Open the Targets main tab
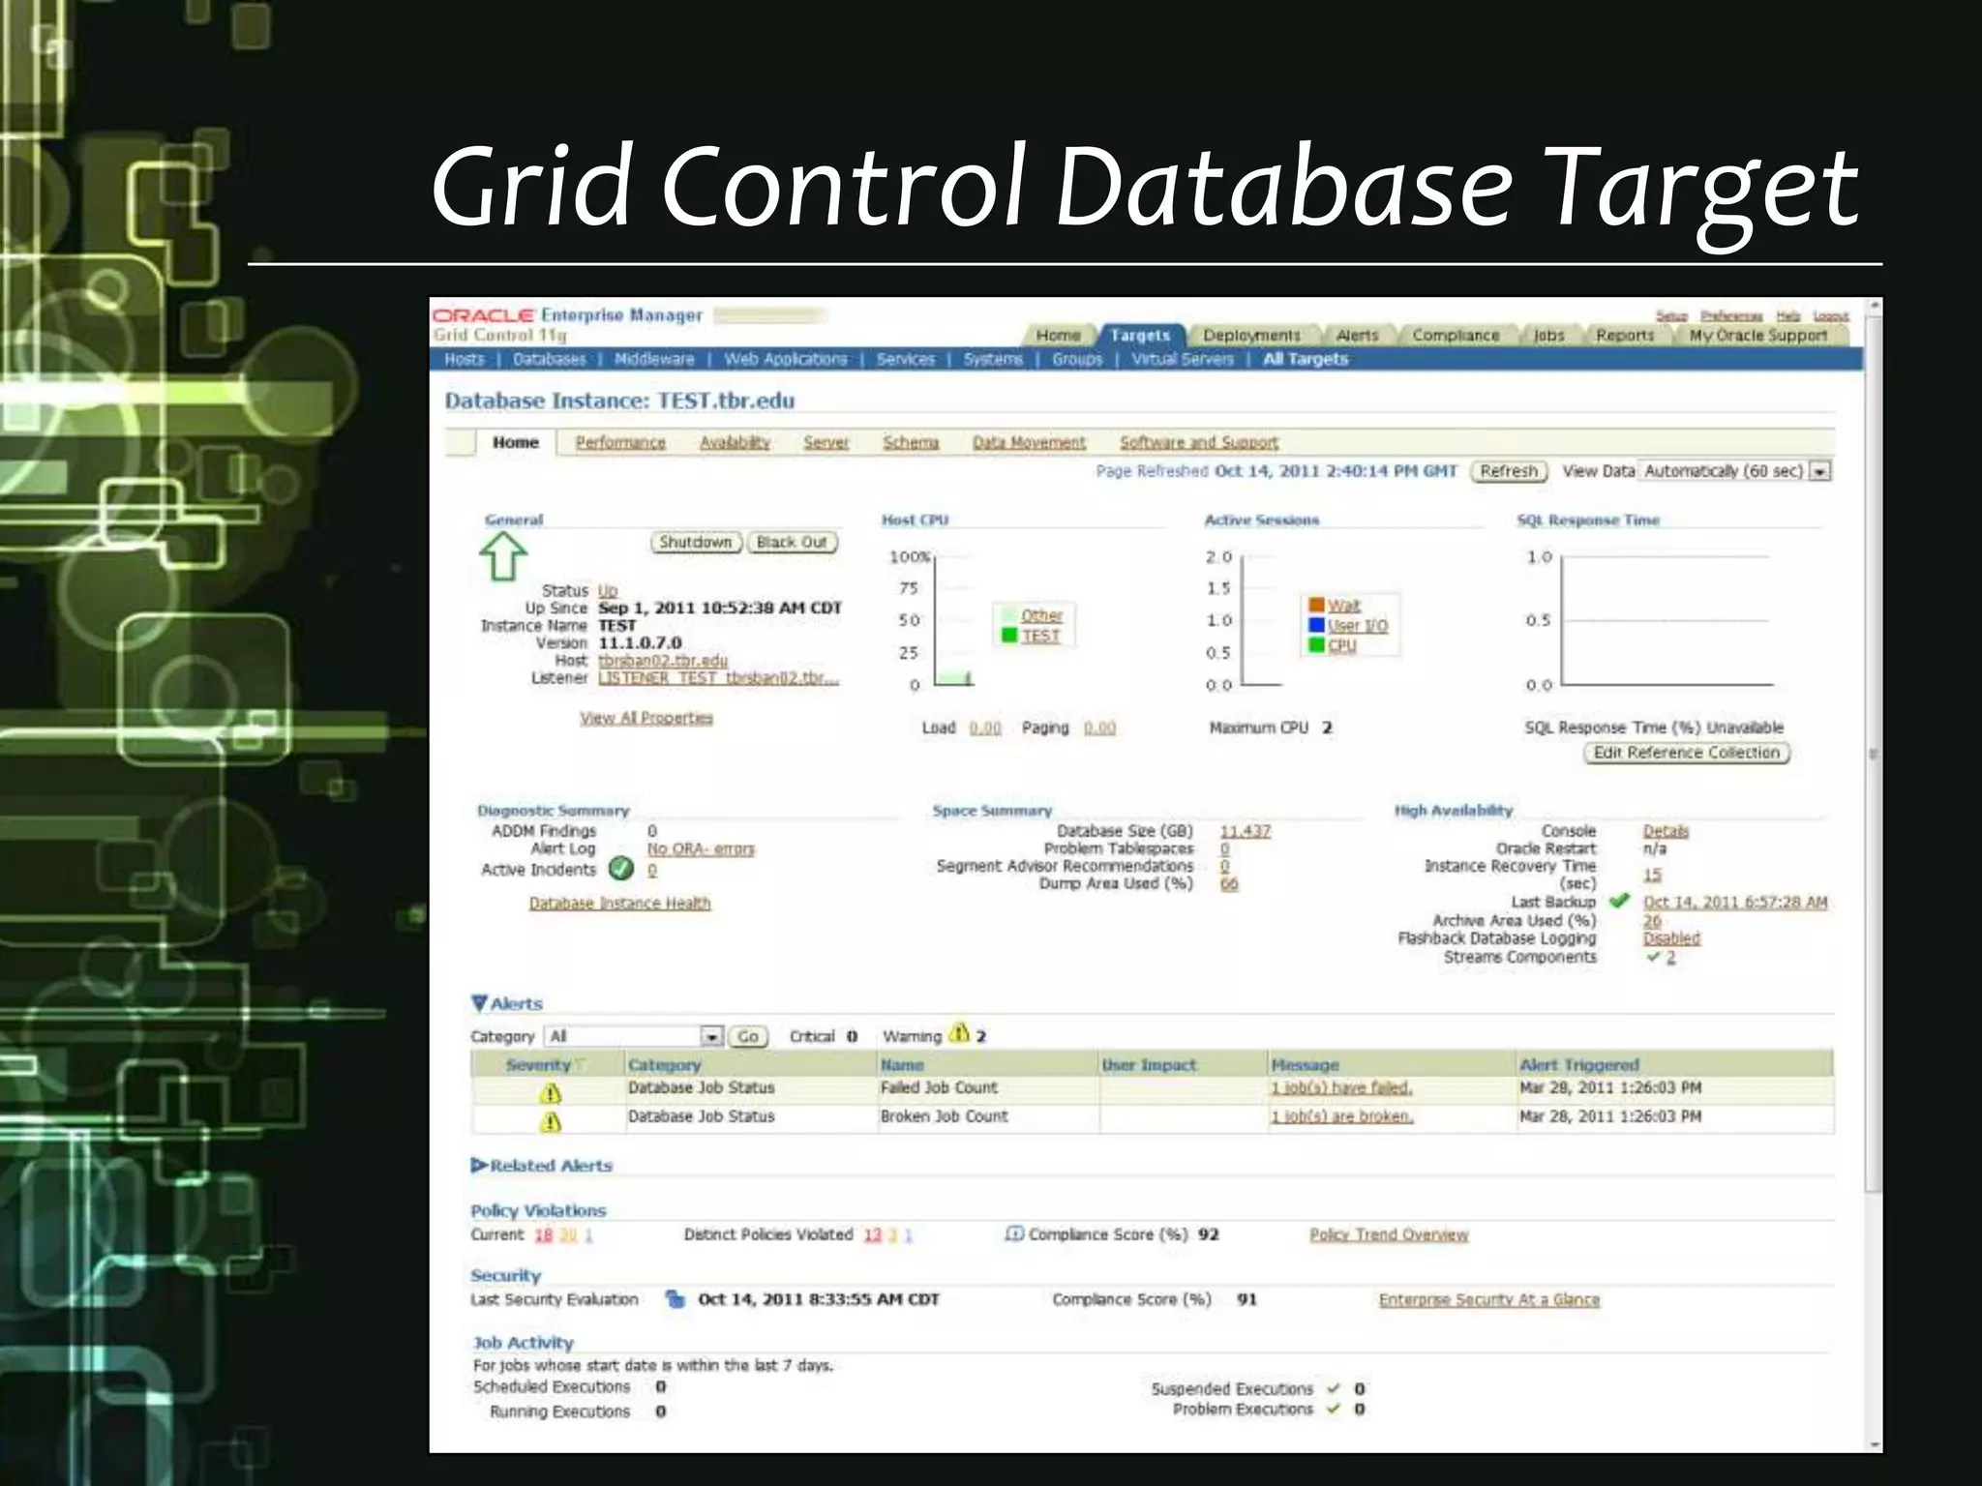Viewport: 1982px width, 1486px height. [x=1140, y=335]
